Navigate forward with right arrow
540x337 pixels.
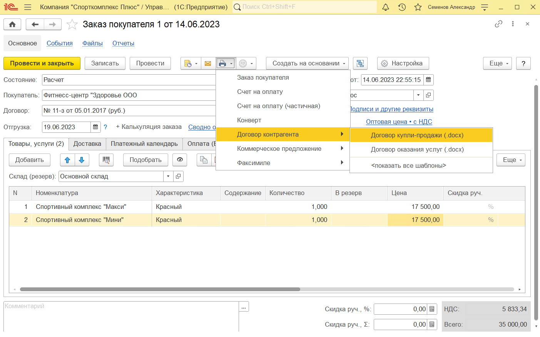coord(53,24)
